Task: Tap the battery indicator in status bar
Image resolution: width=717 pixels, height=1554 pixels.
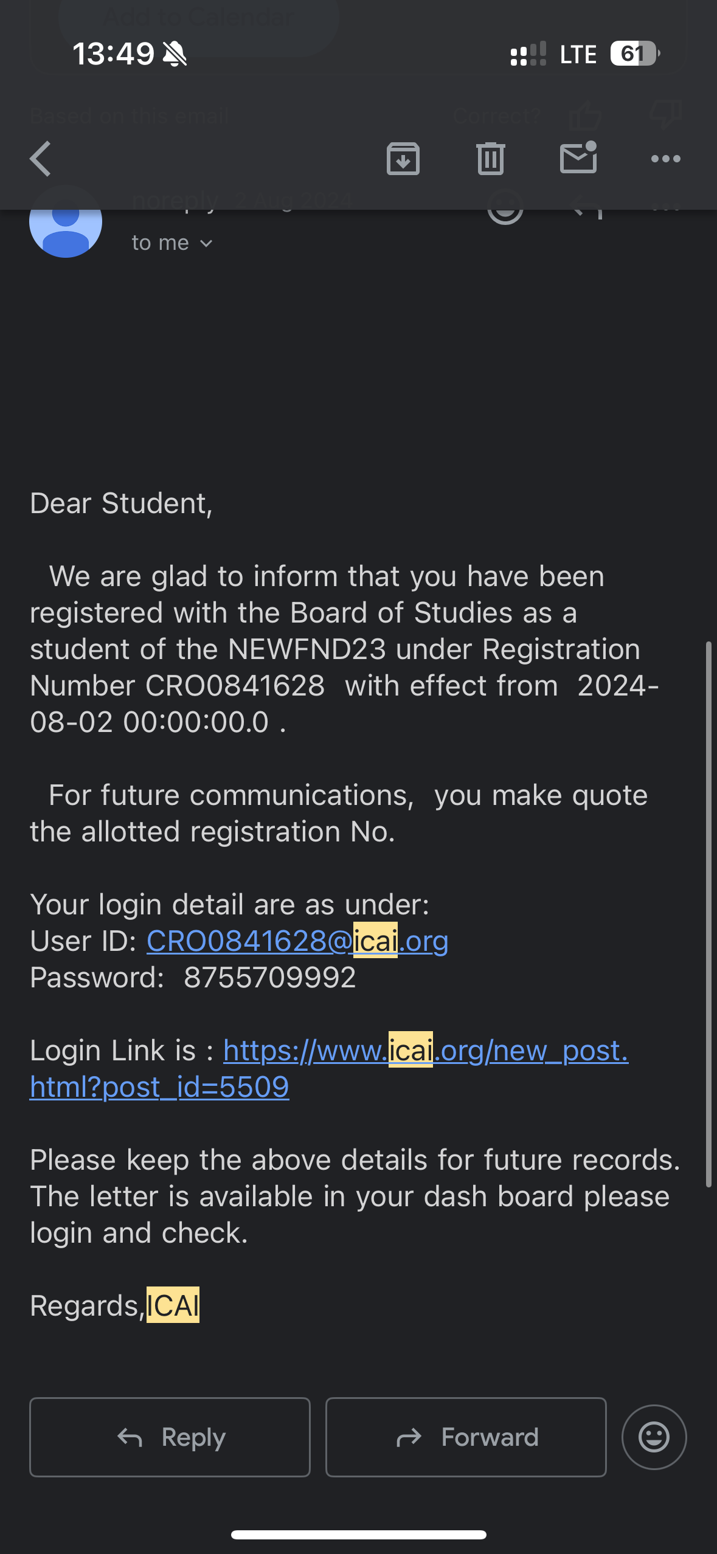Action: (x=635, y=54)
